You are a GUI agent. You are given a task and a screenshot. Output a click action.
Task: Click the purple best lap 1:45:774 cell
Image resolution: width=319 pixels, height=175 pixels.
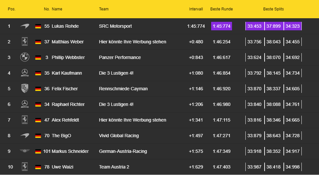tap(222, 26)
